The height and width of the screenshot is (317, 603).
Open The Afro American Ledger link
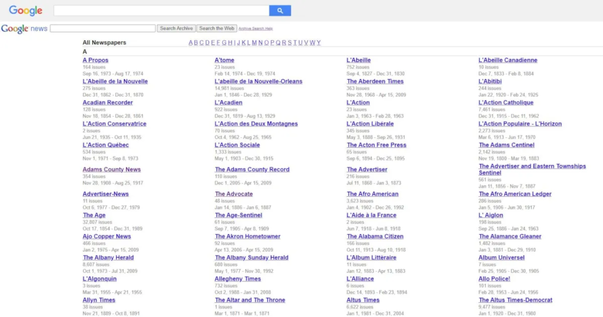(x=515, y=194)
